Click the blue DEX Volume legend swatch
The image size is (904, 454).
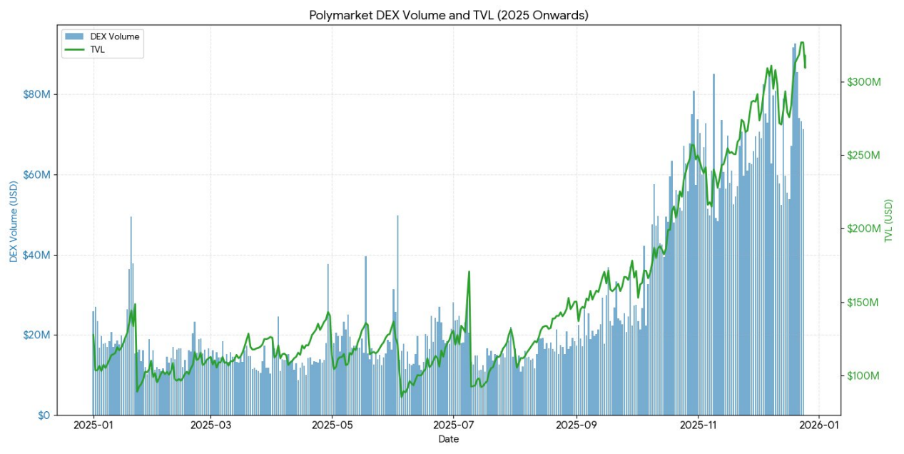tap(74, 36)
